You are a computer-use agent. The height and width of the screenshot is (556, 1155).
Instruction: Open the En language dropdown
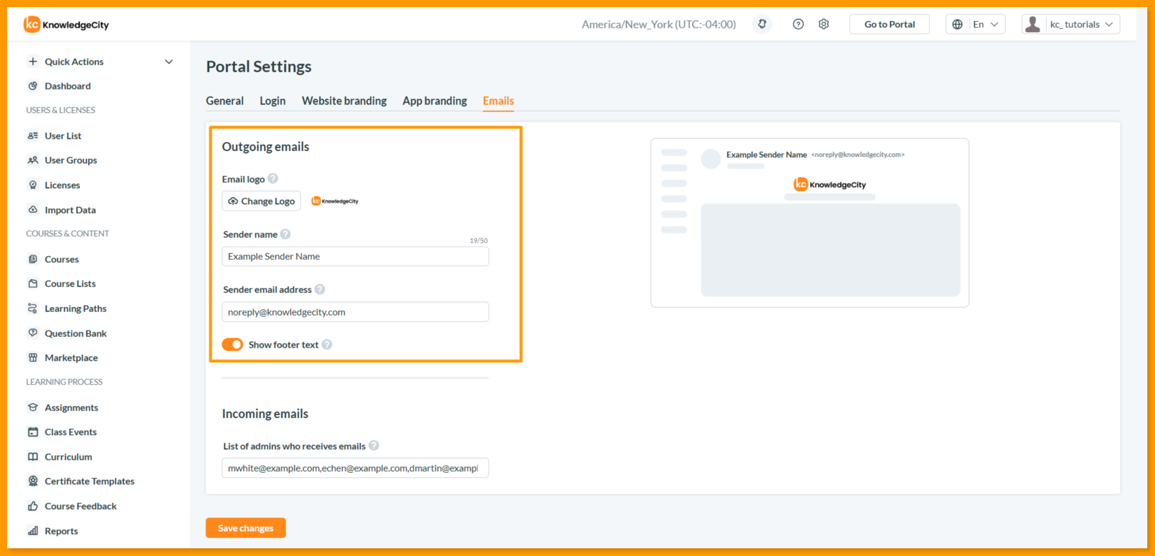976,24
